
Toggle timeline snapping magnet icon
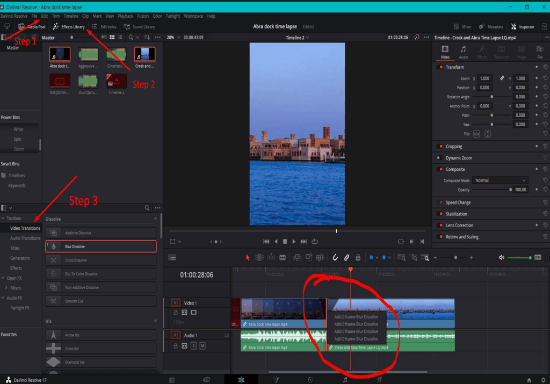pos(335,258)
